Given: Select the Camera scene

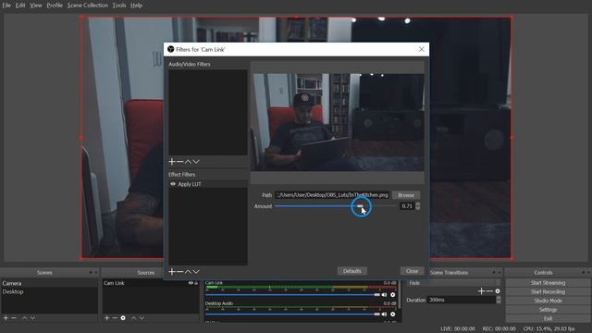Looking at the screenshot, I should pyautogui.click(x=49, y=283).
